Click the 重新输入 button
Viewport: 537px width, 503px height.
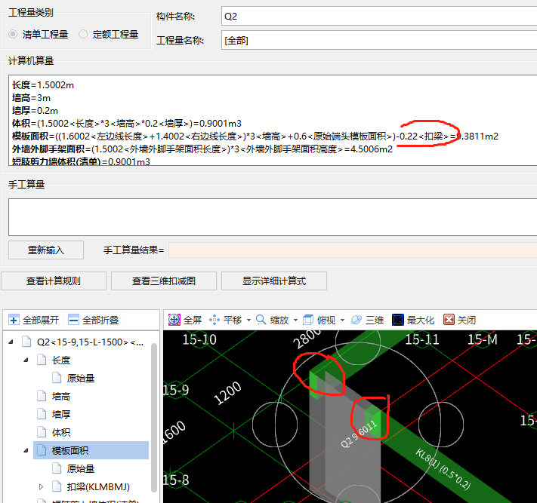[x=46, y=250]
